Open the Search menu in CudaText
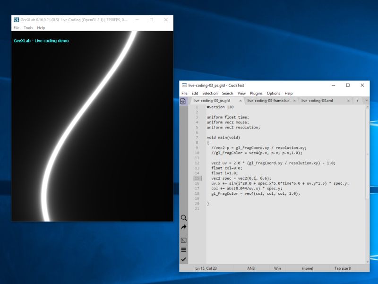 [228, 93]
